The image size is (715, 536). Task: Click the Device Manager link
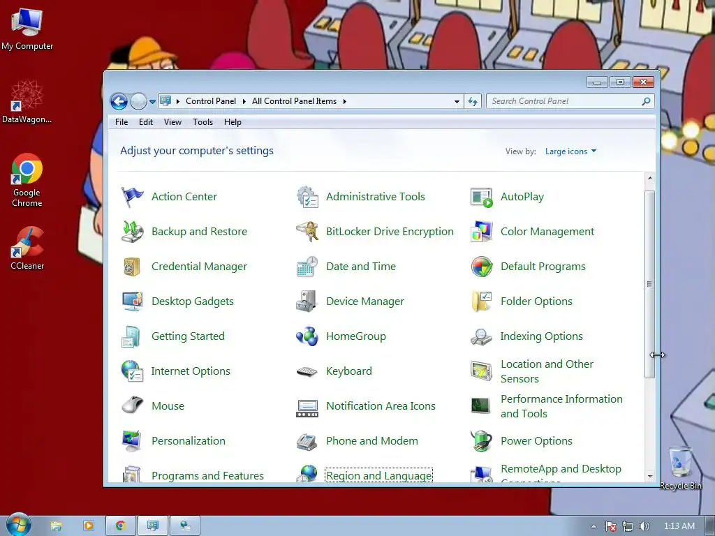click(x=364, y=301)
